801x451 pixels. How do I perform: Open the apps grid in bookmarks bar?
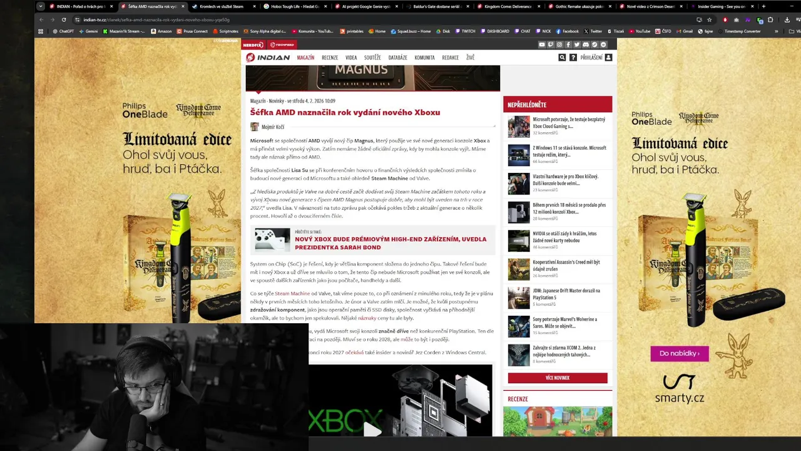click(x=41, y=31)
